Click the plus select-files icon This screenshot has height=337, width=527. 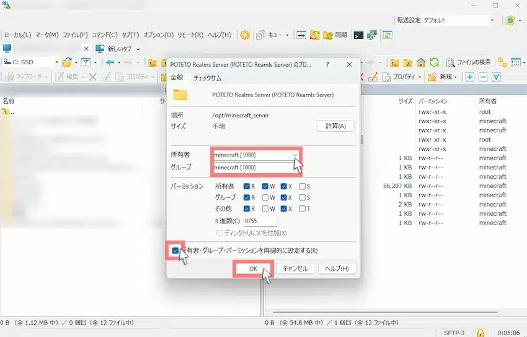(469, 77)
